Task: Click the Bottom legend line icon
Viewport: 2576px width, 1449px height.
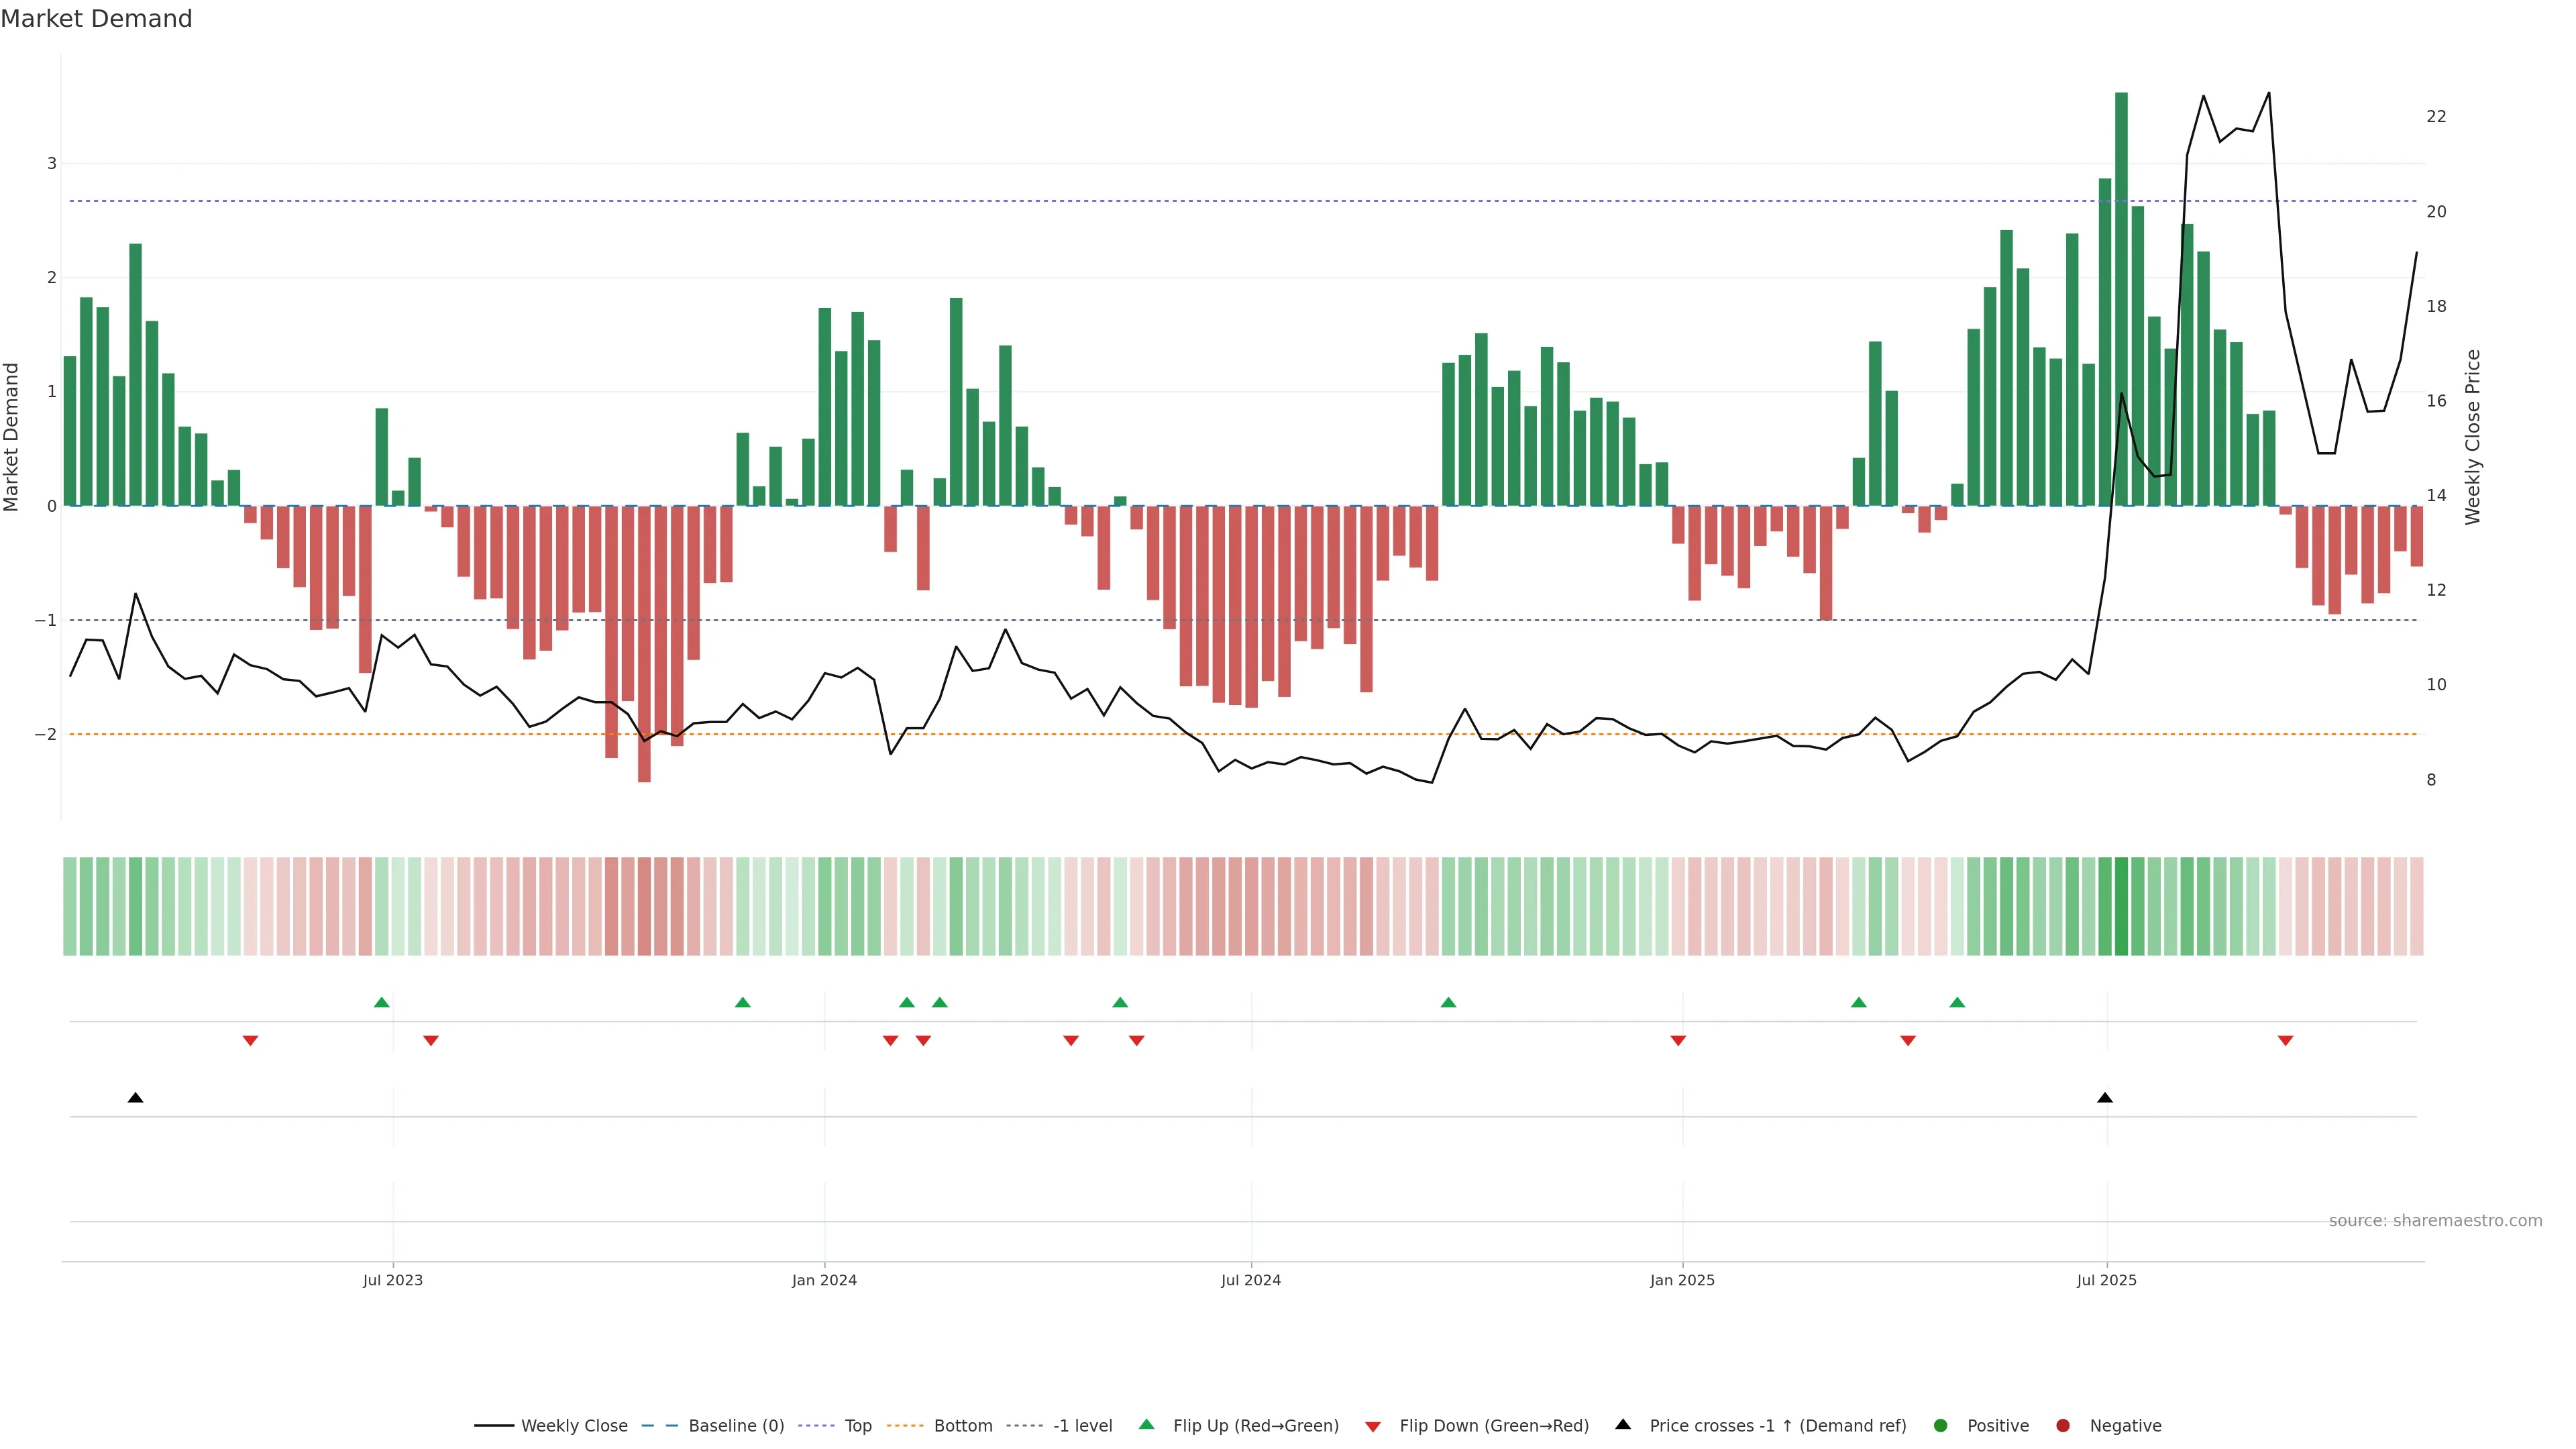Action: coord(906,1426)
